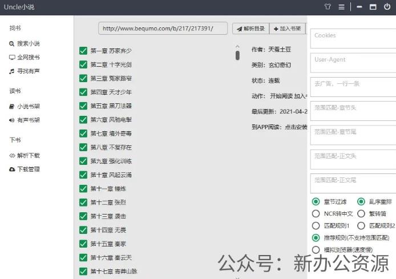Select 匹配规则2 radio button
Screen dimensions: 396x279
pyautogui.click(x=361, y=225)
